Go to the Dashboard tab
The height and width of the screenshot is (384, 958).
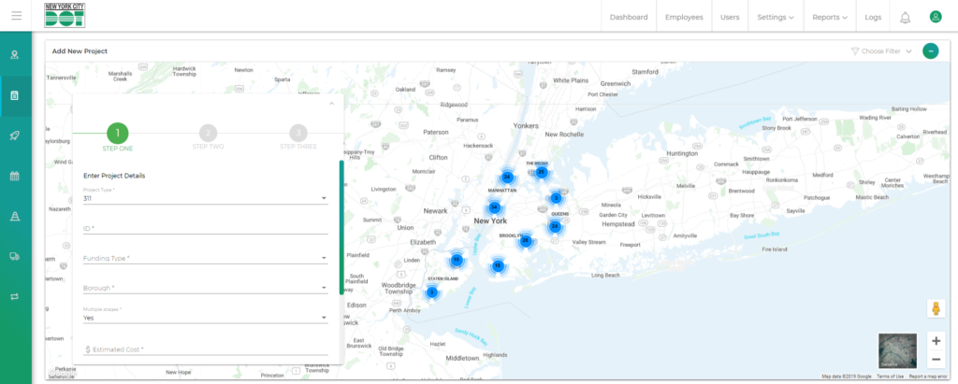click(x=628, y=17)
